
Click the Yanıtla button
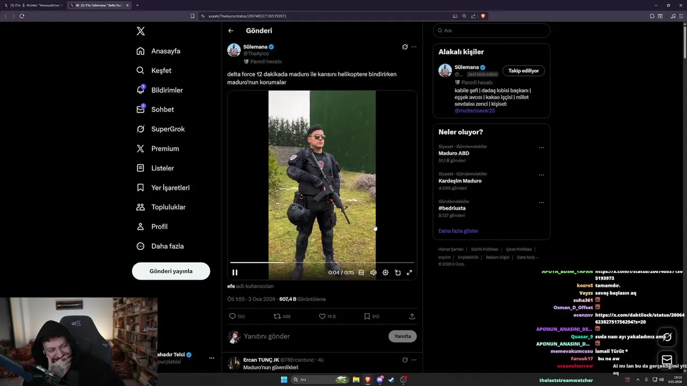pyautogui.click(x=403, y=336)
